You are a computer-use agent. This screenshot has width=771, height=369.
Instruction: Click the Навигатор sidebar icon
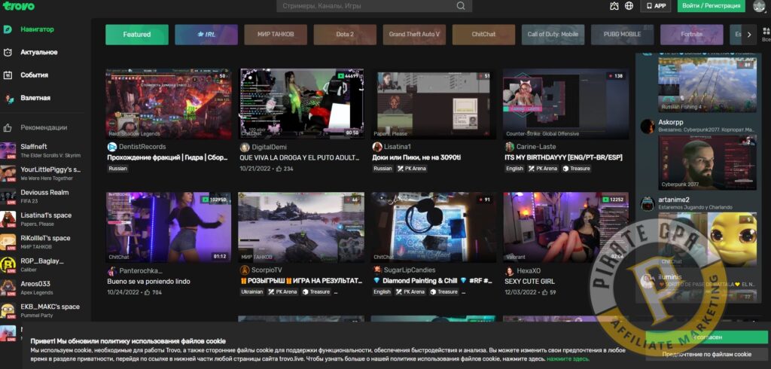pyautogui.click(x=8, y=29)
